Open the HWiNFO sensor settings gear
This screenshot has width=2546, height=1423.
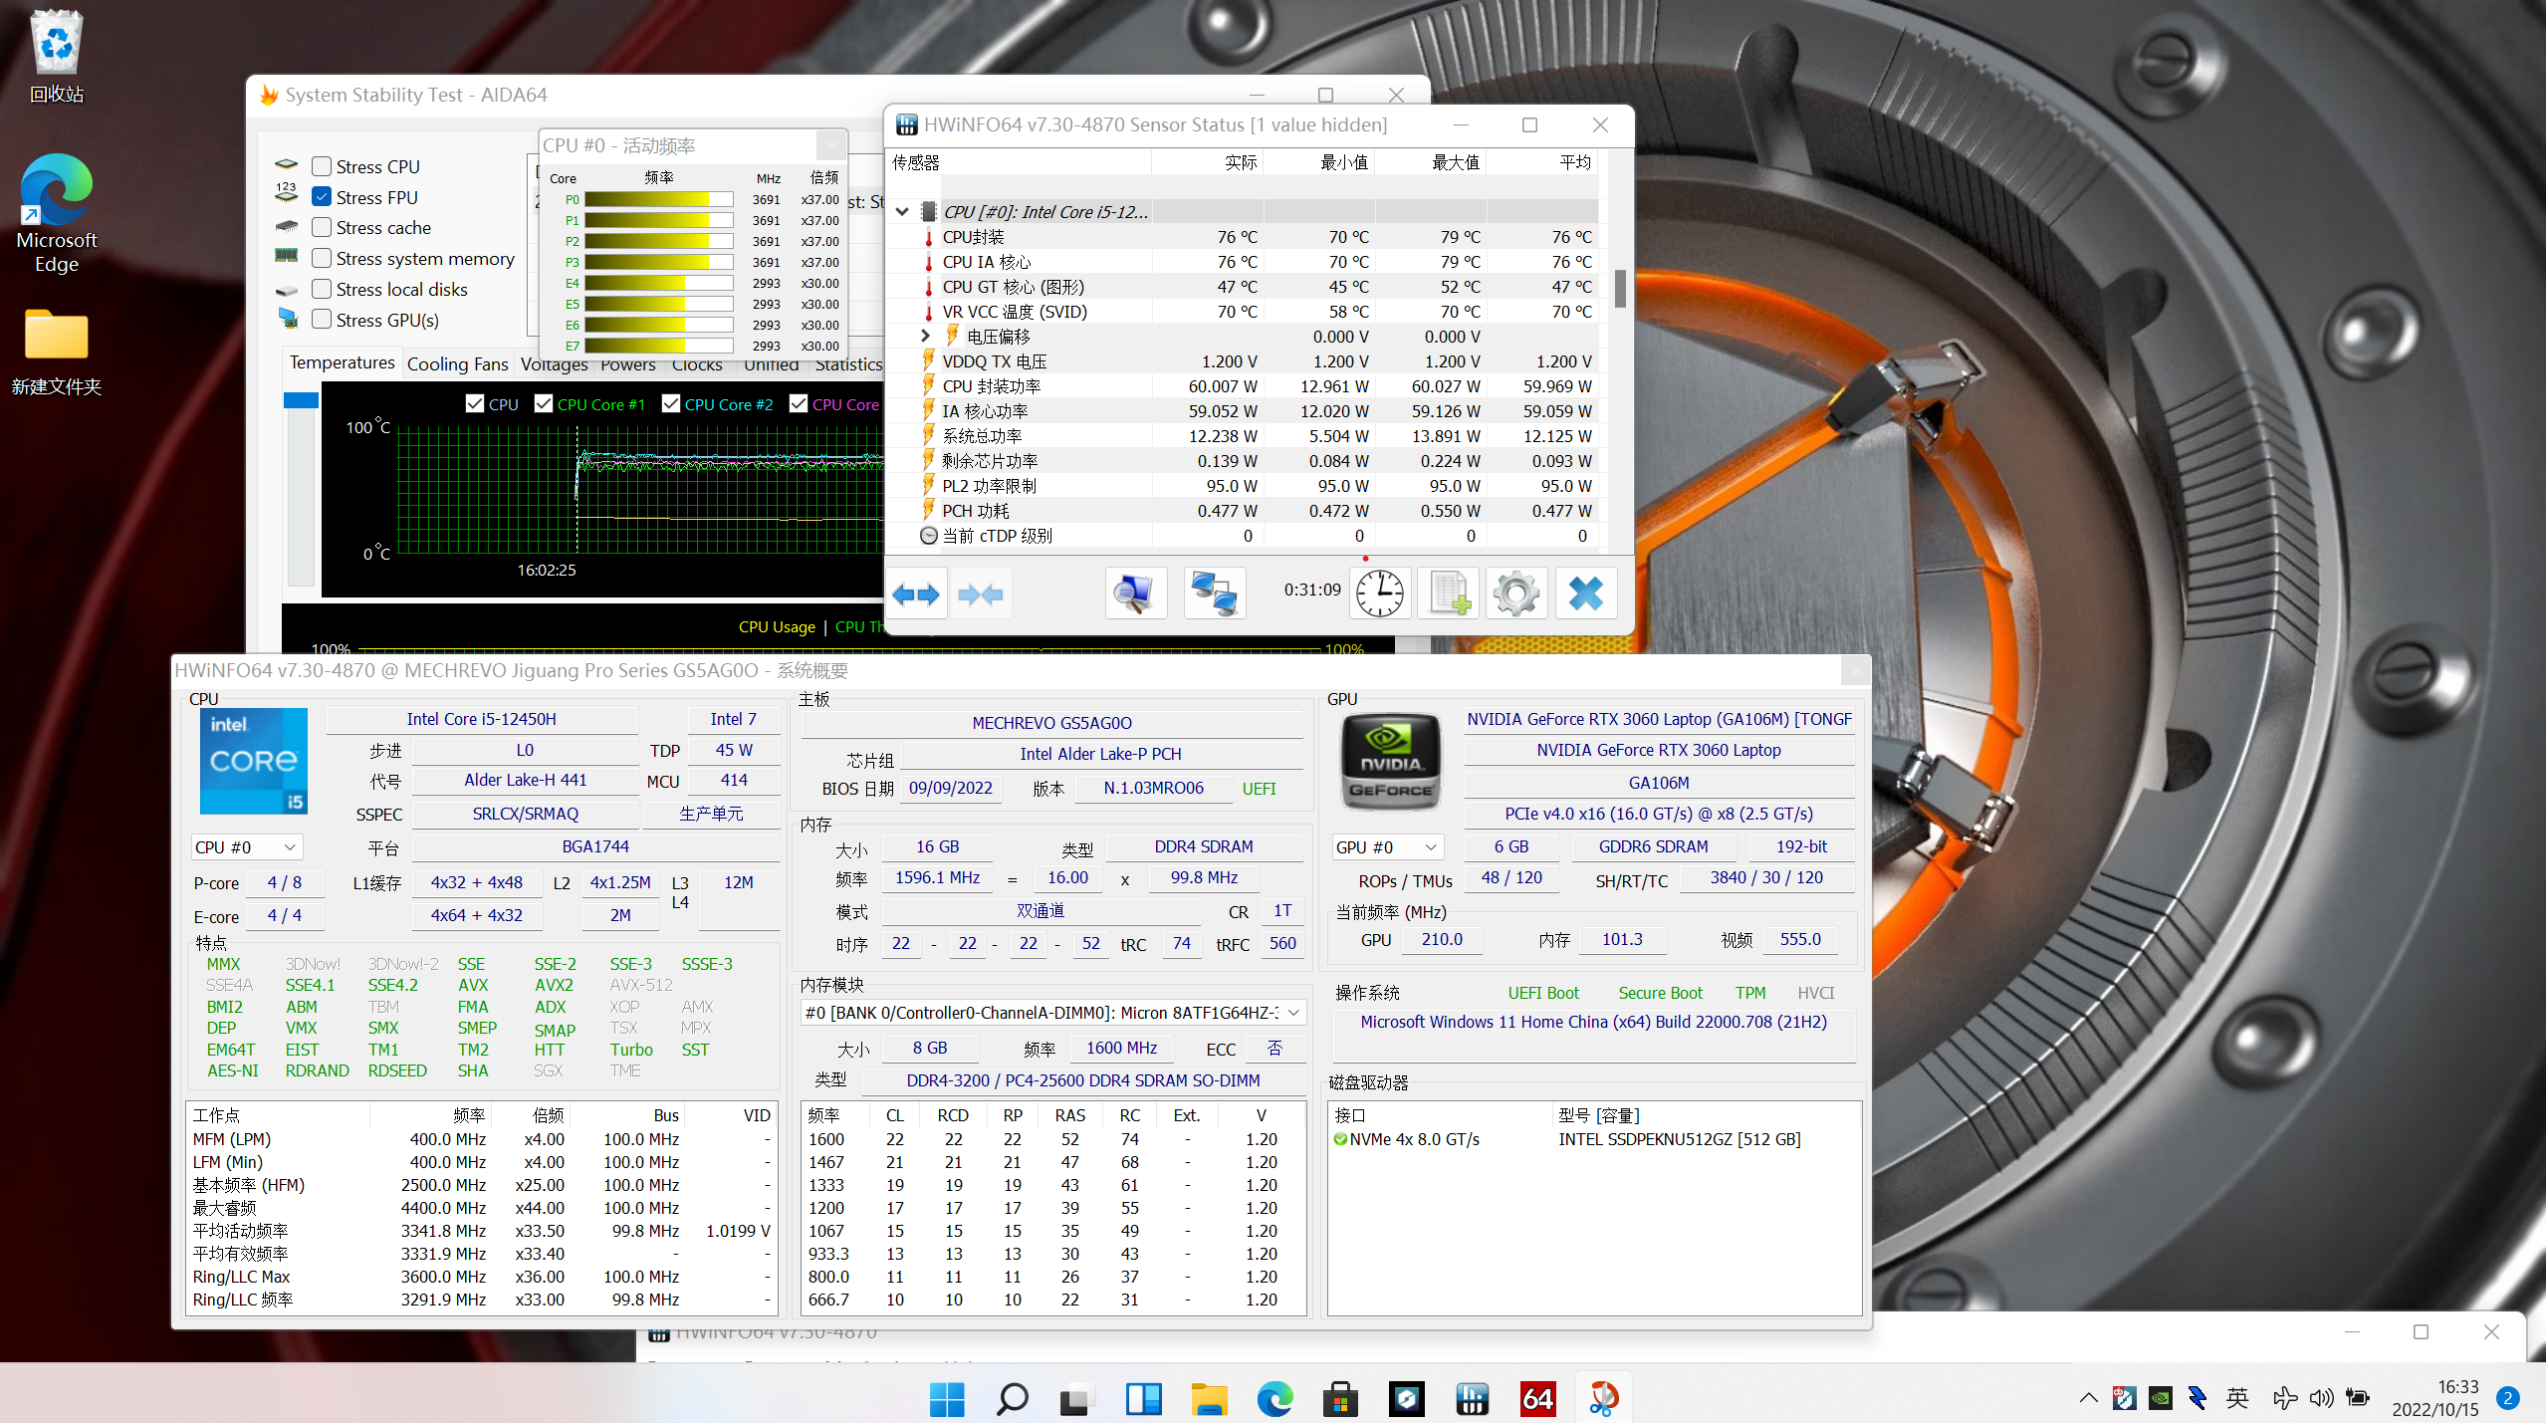tap(1516, 594)
